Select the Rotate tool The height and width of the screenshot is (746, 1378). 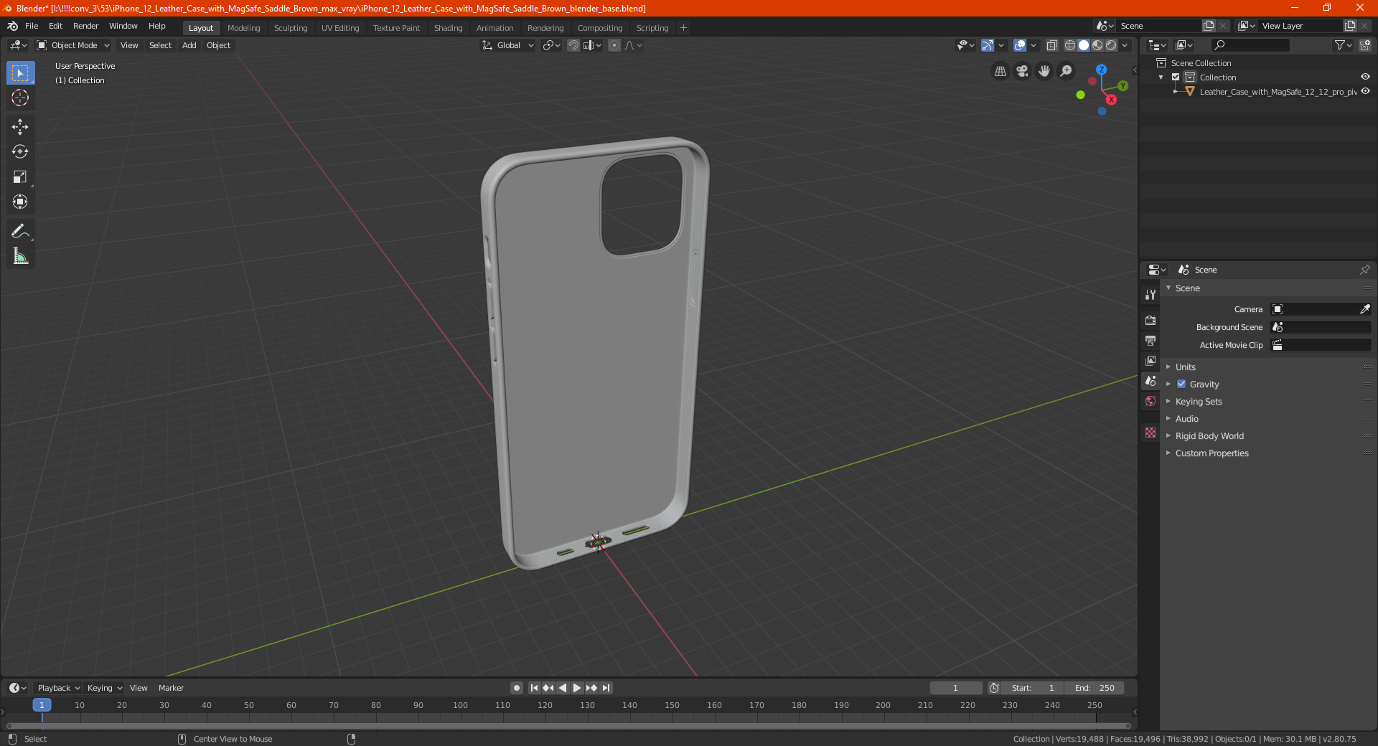(20, 152)
